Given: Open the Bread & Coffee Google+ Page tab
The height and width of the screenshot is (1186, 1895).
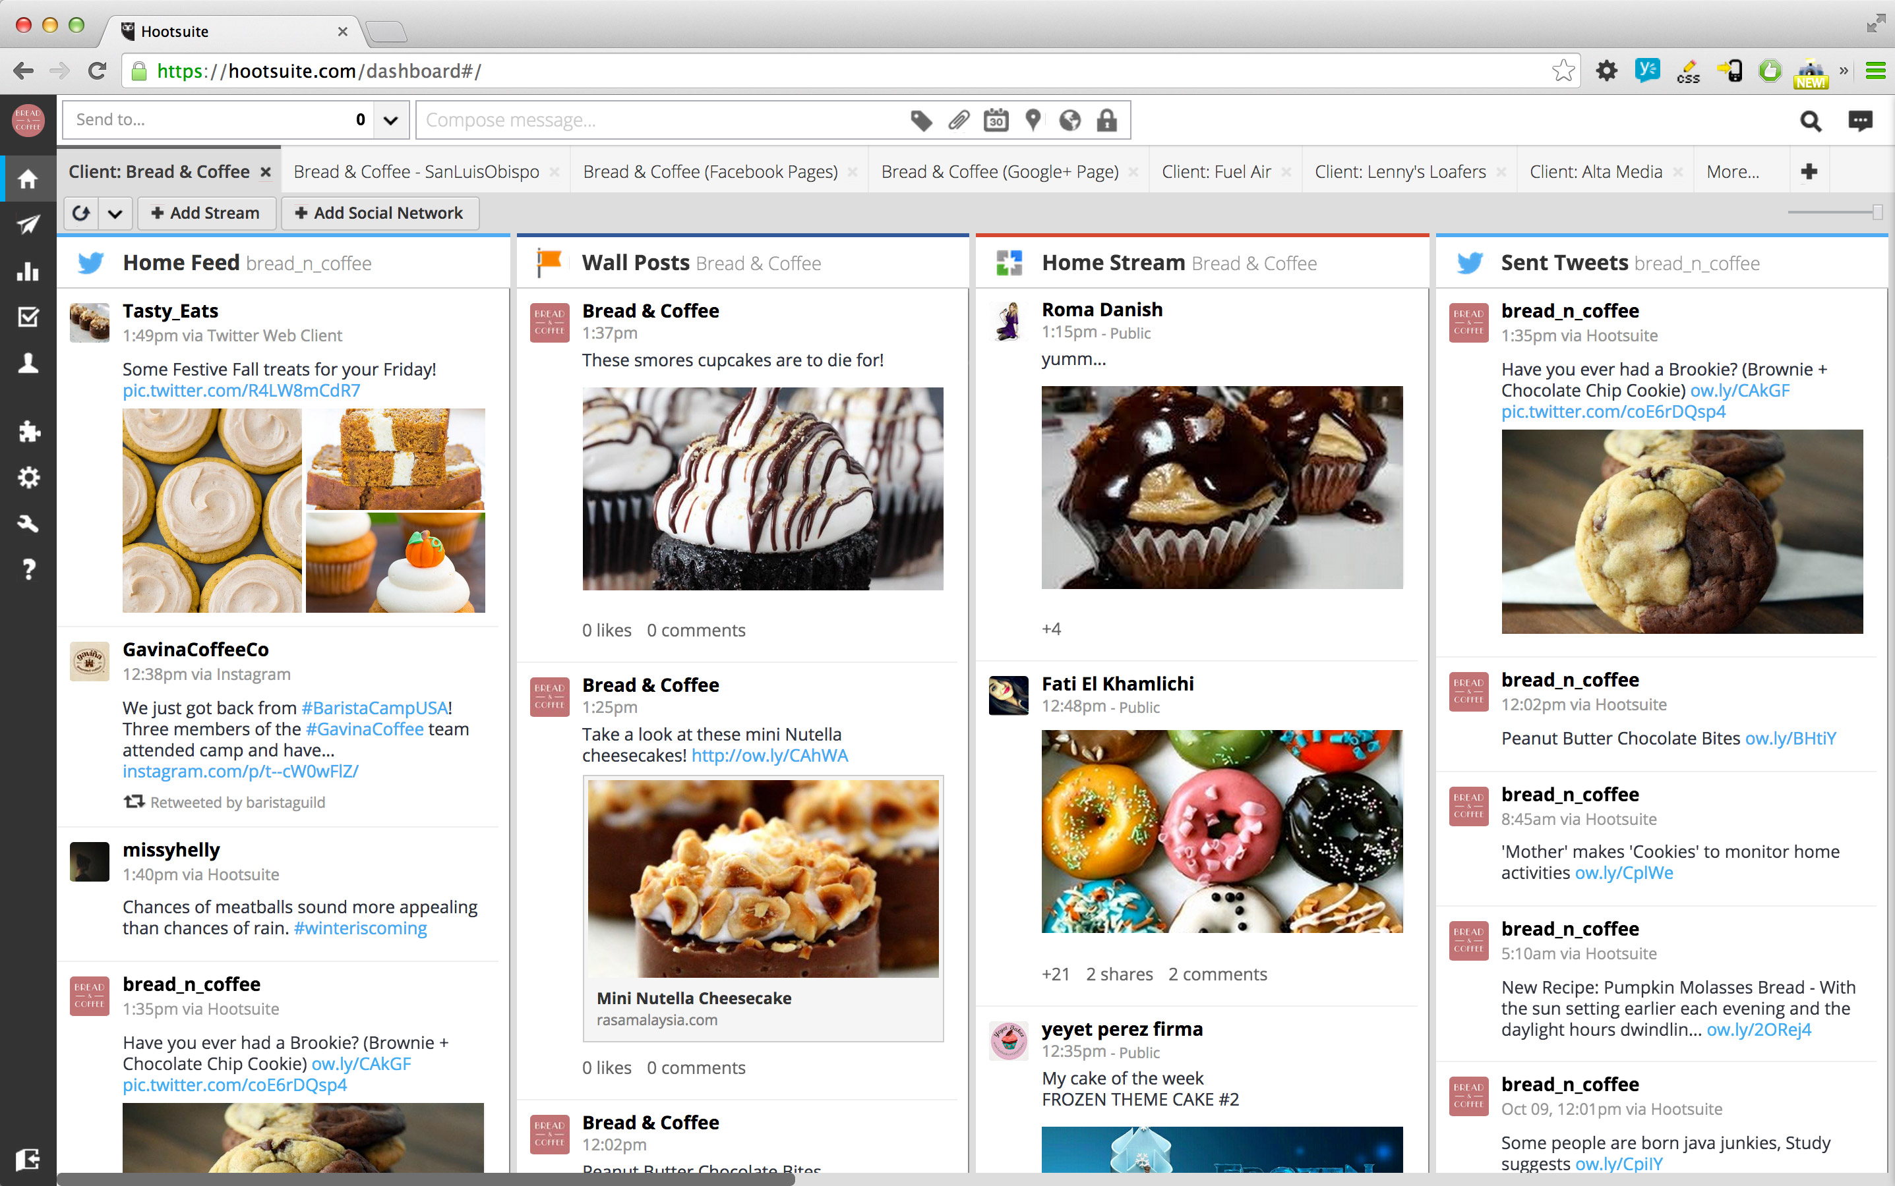Looking at the screenshot, I should (x=1001, y=171).
